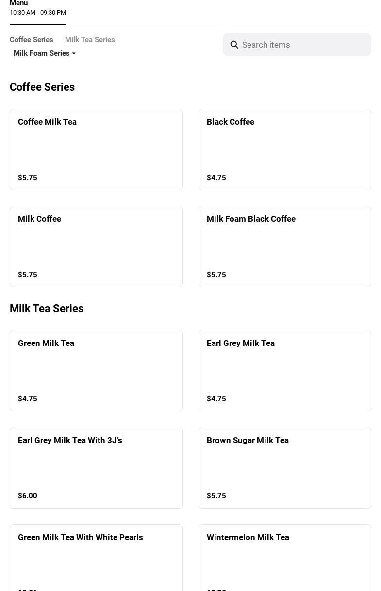Switch to Coffee Series tab
The width and height of the screenshot is (381, 591).
pos(32,40)
